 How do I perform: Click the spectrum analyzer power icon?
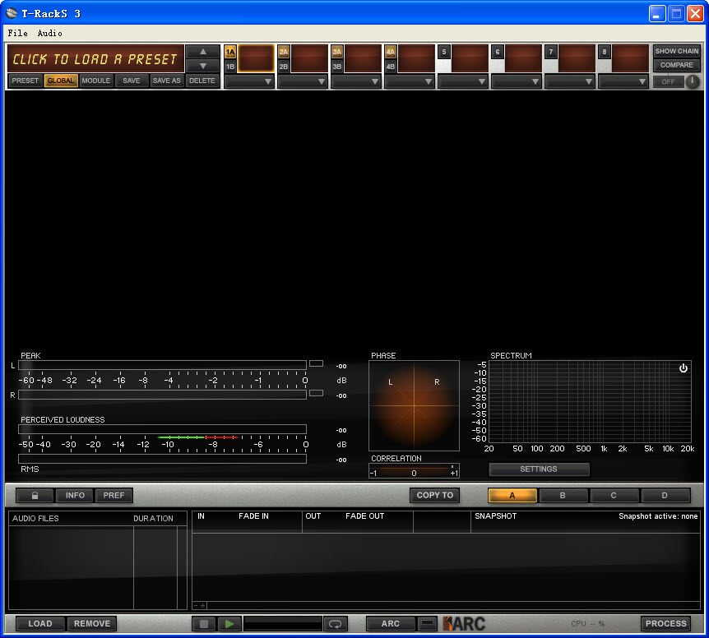pyautogui.click(x=683, y=368)
